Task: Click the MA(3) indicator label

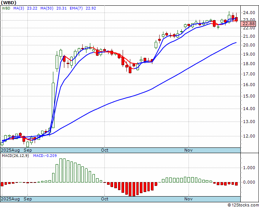Action: coord(19,8)
